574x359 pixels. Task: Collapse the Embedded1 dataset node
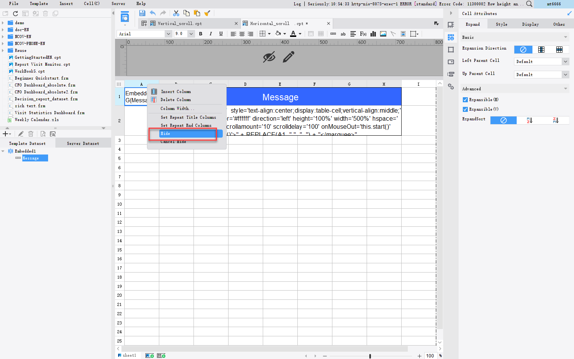pos(3,151)
